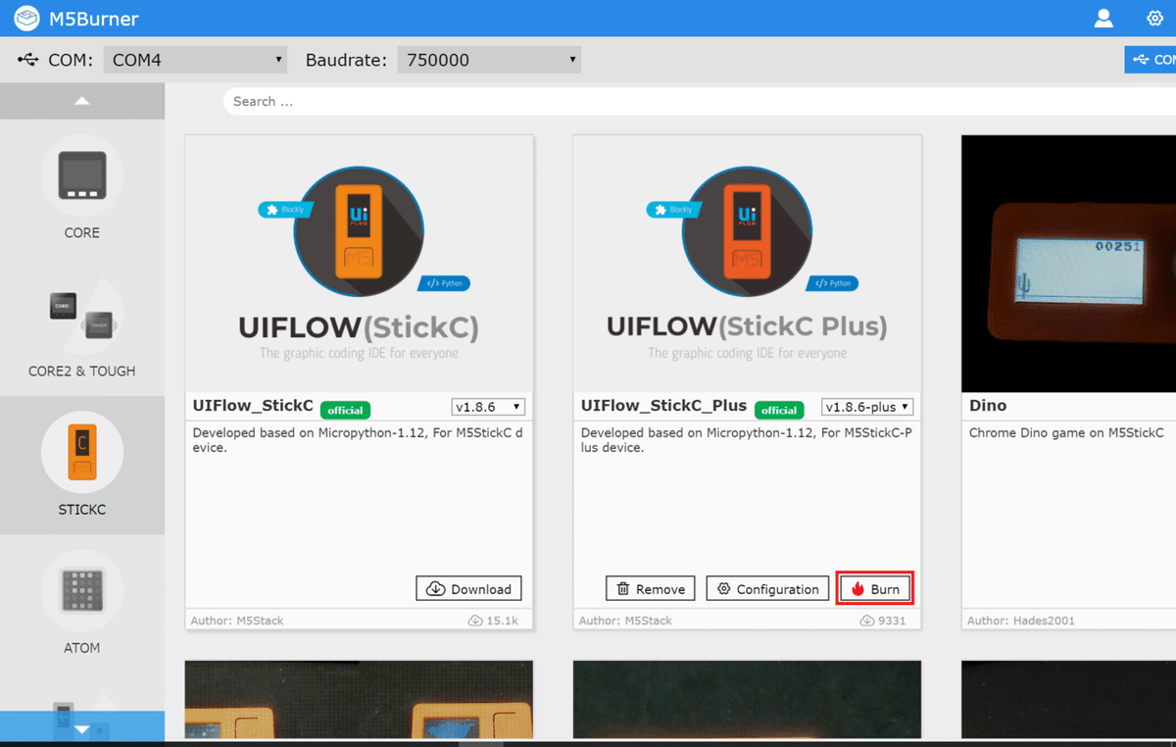Select the CORE device category
Viewport: 1176px width, 747px height.
[82, 188]
